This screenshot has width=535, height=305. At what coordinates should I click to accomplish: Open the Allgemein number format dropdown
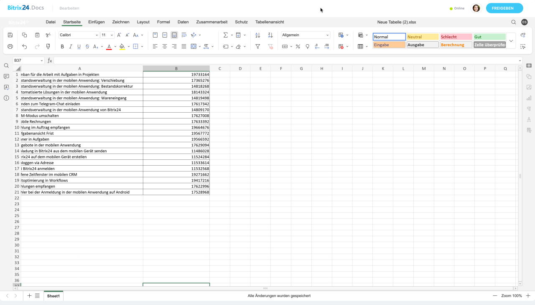306,35
